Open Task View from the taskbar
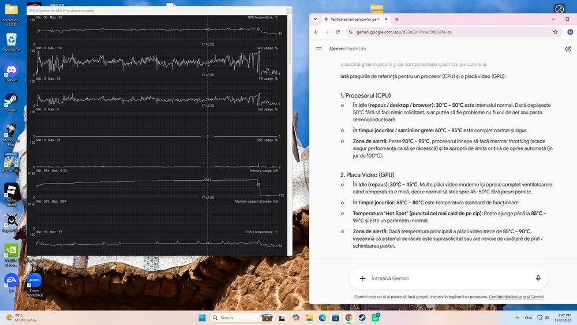The image size is (577, 325). (x=282, y=317)
